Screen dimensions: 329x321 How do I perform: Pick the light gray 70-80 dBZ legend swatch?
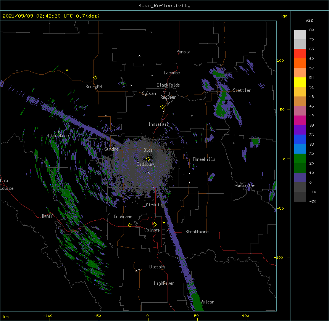pos(300,35)
